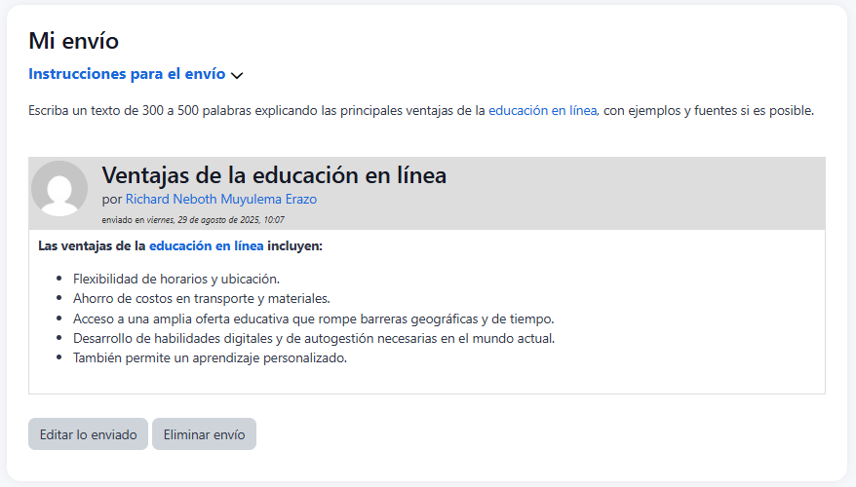Click the 'Mi envío' section heading
This screenshot has width=856, height=487.
73,41
